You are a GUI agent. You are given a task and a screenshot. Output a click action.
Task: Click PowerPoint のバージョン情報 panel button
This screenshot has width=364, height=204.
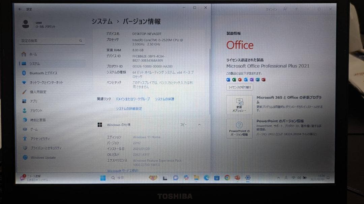click(239, 129)
